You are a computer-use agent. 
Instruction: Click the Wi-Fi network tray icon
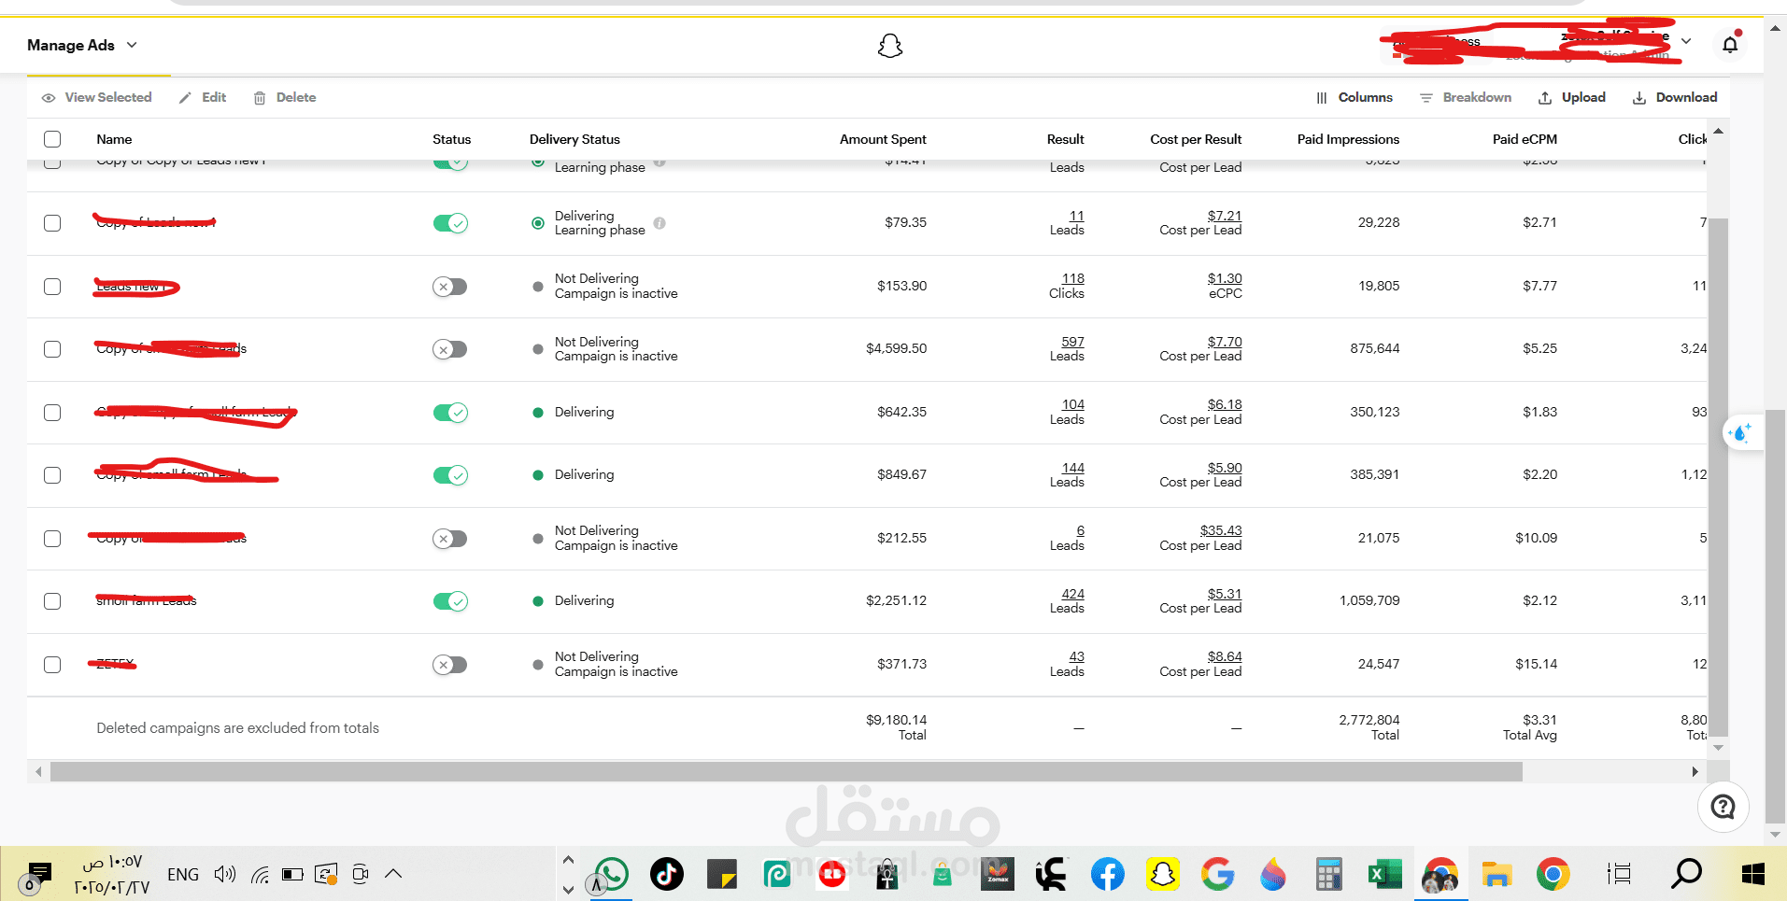(x=261, y=875)
